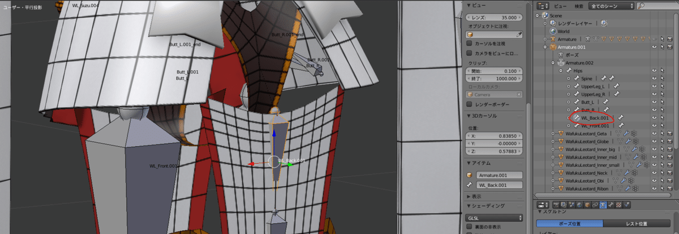Expand the レンダーレイヤー entry

click(545, 23)
